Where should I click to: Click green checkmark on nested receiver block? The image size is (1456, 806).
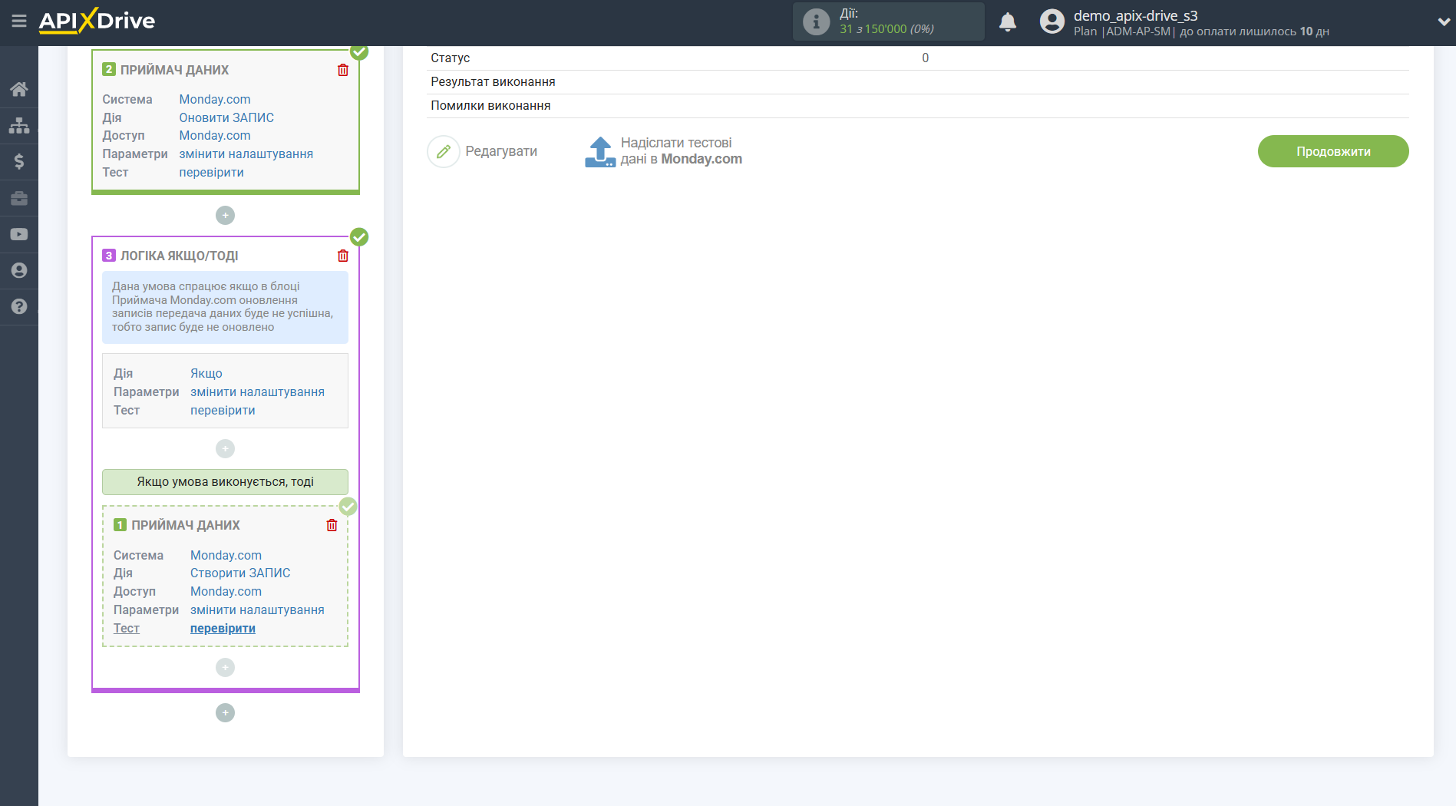[x=348, y=506]
